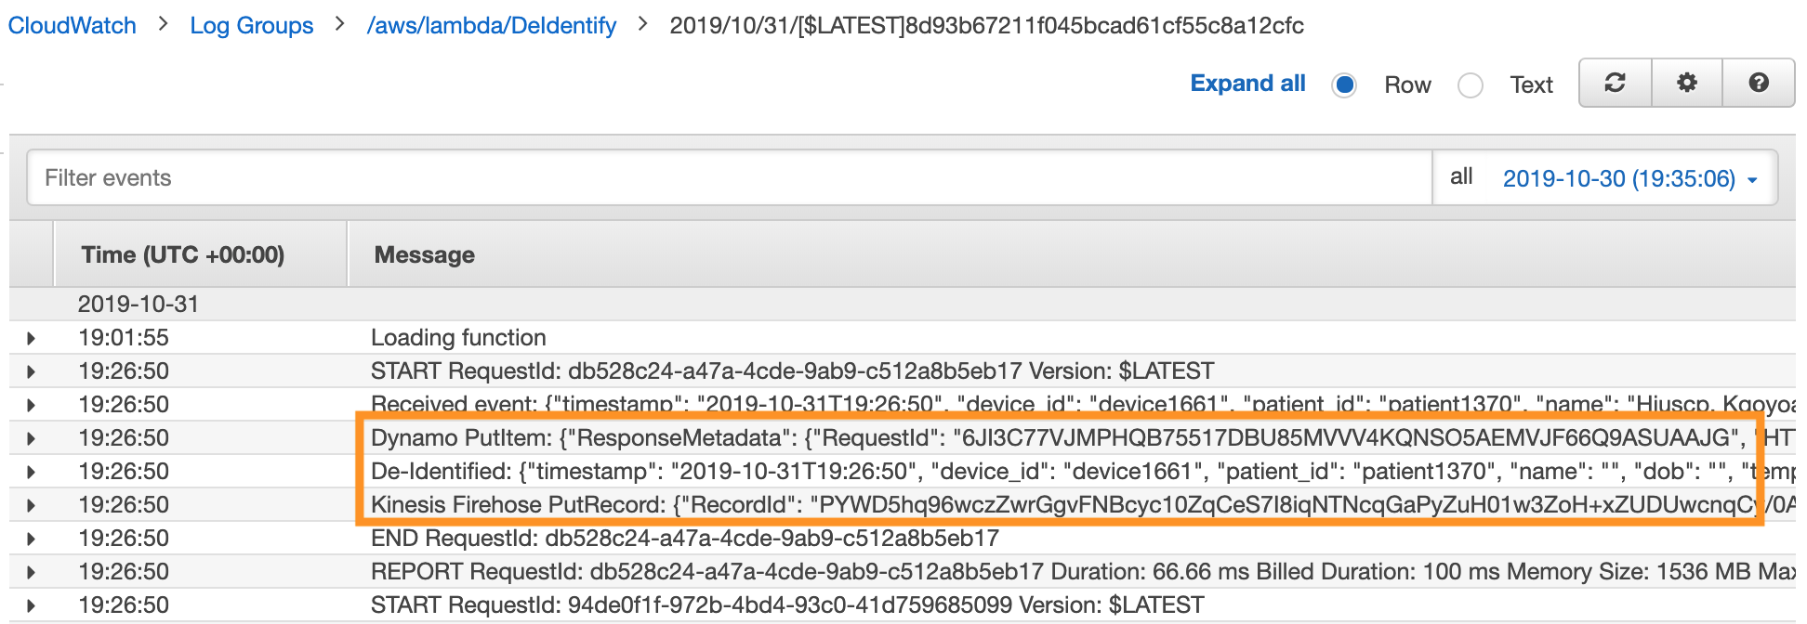
Task: Expand the Kinesis Firehose PutRecord row
Action: (x=31, y=505)
